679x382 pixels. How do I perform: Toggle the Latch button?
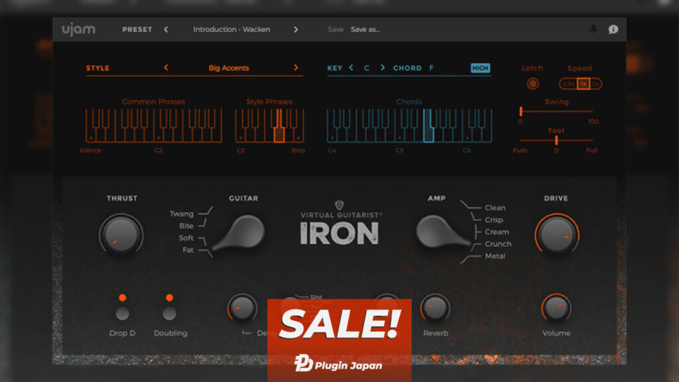532,84
